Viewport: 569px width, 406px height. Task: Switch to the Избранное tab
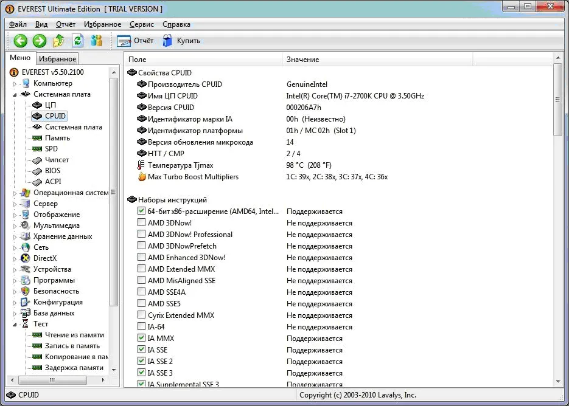click(57, 59)
